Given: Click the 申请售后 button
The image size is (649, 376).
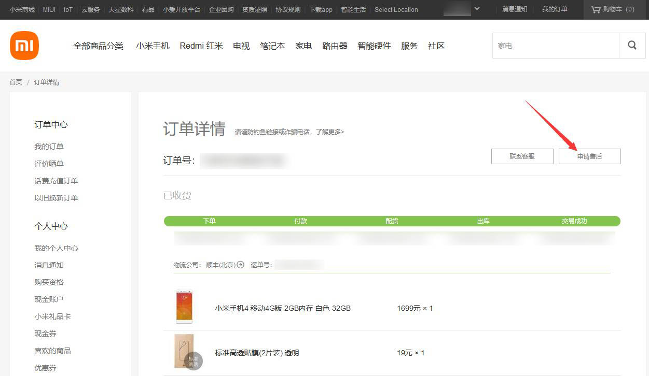Looking at the screenshot, I should [x=590, y=156].
